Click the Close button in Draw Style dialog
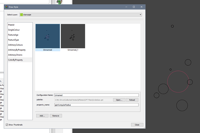200x133 pixels. pyautogui.click(x=137, y=125)
